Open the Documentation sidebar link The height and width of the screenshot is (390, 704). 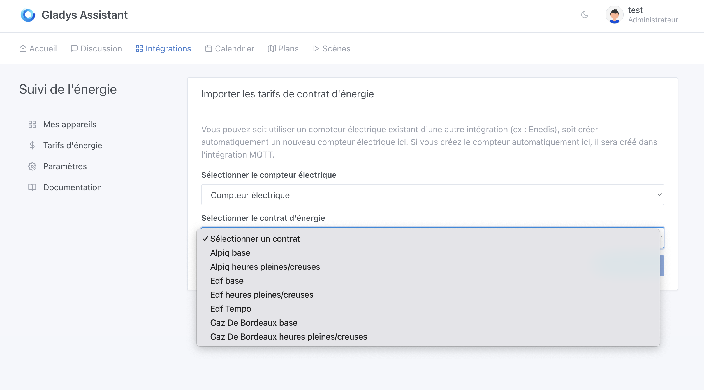(72, 187)
